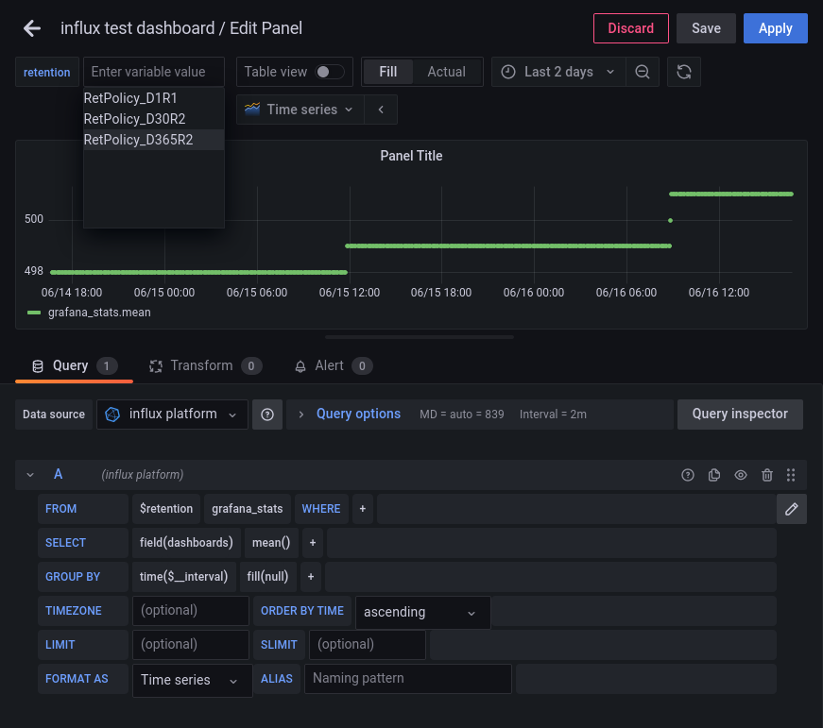The height and width of the screenshot is (728, 823).
Task: Change ORDER BY TIME to descending
Action: tap(421, 612)
